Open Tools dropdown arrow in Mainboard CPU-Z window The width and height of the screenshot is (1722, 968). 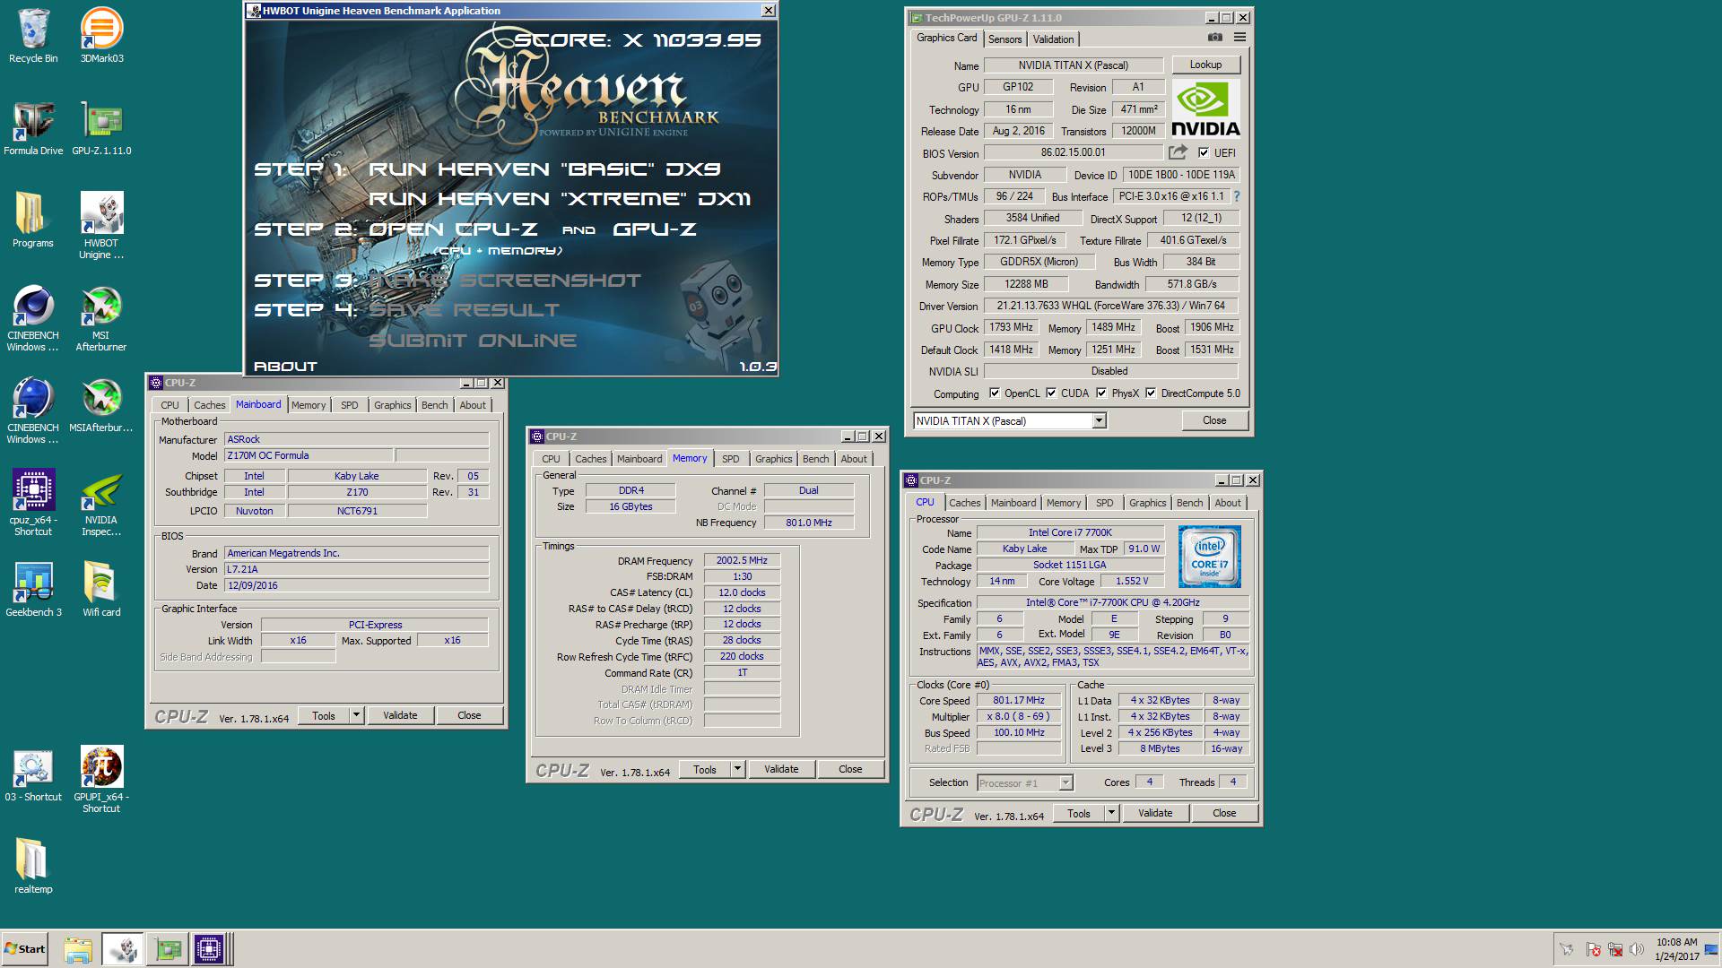[356, 715]
